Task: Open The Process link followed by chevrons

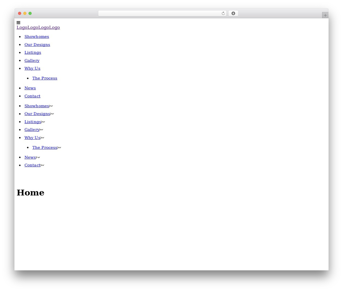Action: coord(45,147)
